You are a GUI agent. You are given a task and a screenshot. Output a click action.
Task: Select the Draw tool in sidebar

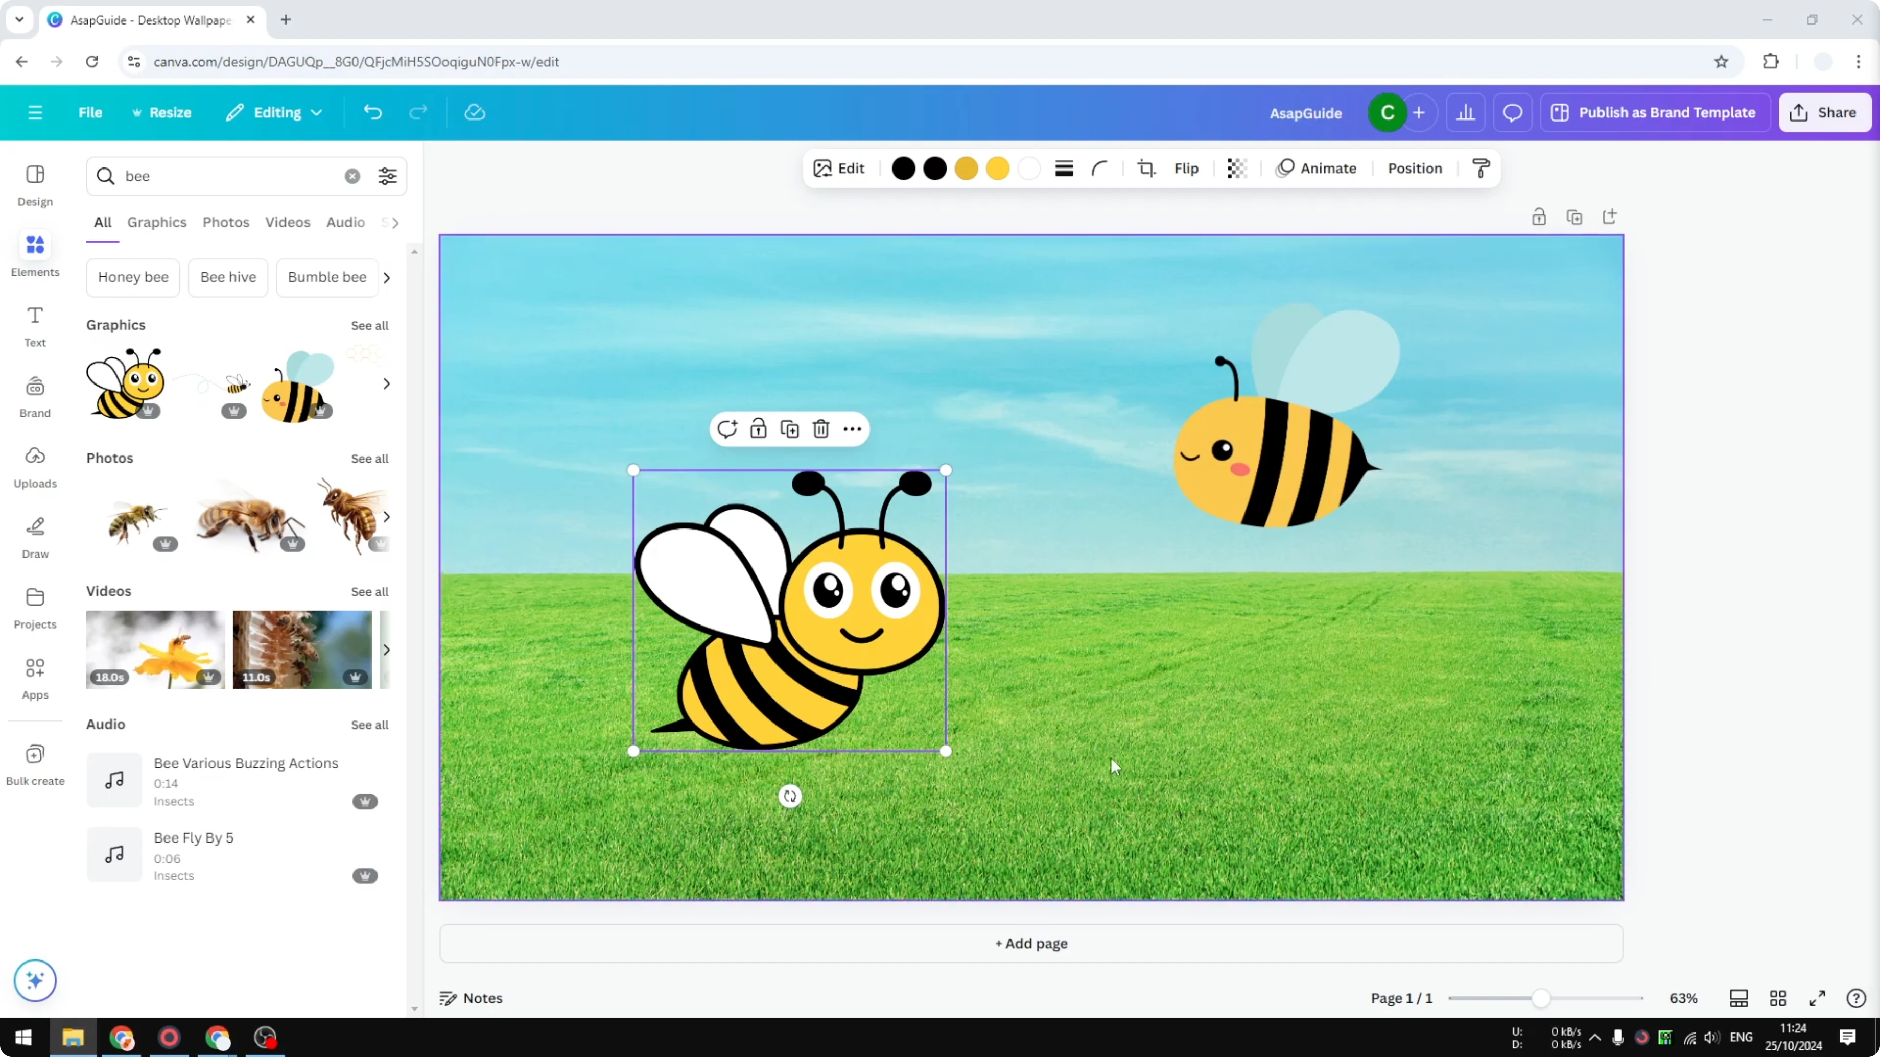tap(34, 537)
